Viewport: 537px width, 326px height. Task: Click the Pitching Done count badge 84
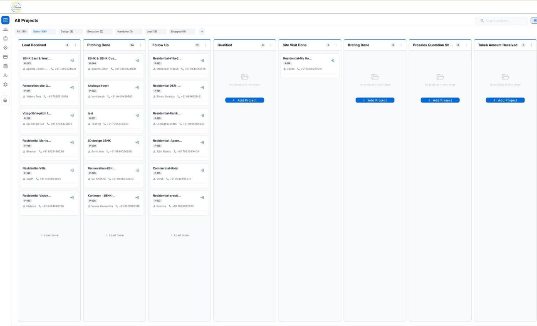(132, 45)
